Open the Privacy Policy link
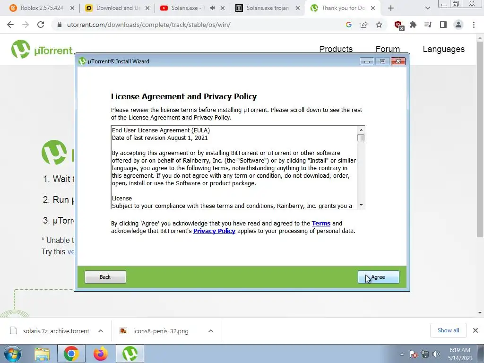The height and width of the screenshot is (363, 484). 214,231
